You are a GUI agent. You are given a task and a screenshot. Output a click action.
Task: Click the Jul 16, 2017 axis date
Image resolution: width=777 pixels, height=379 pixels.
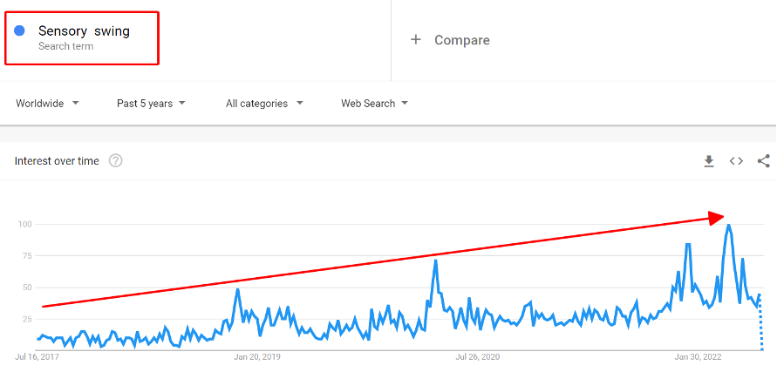pyautogui.click(x=37, y=357)
